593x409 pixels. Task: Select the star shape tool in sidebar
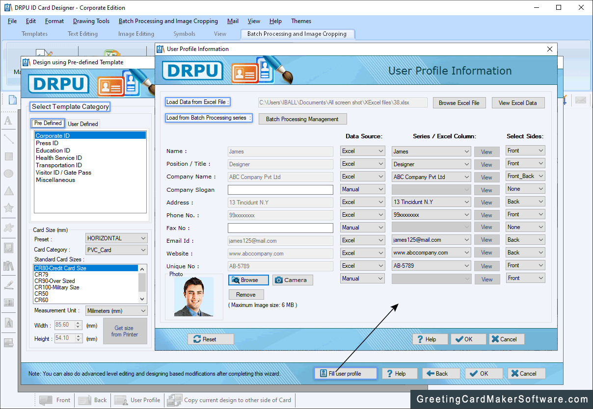[8, 208]
